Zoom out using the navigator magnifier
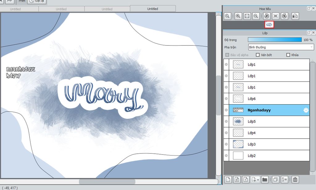This screenshot has width=316, height=190. tap(256, 16)
